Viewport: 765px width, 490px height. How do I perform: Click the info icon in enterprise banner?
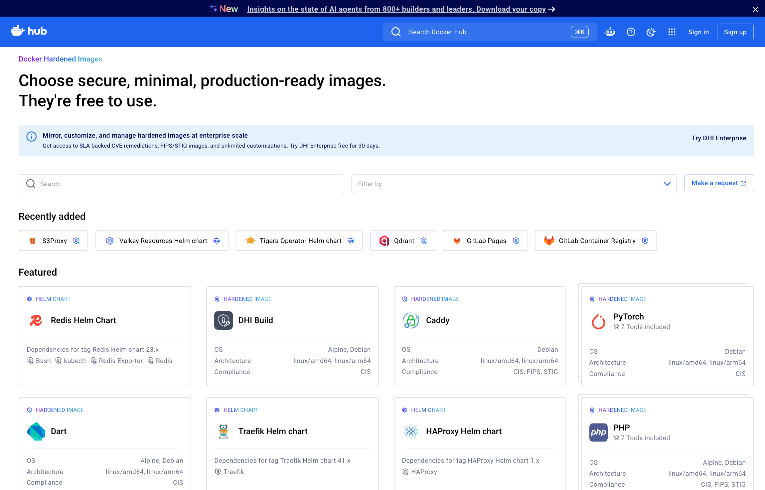point(32,136)
